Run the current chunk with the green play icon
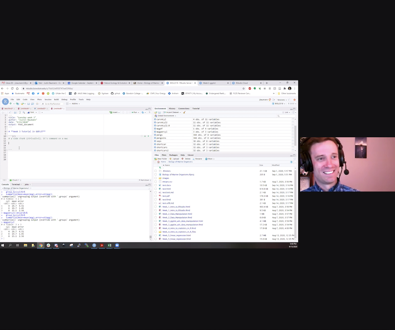This screenshot has width=395, height=330. [x=148, y=136]
